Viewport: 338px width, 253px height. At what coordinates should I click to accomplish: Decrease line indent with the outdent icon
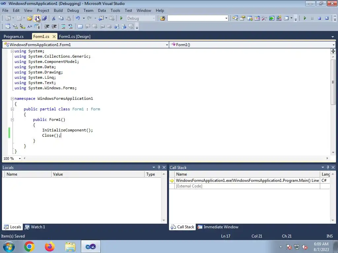(47, 26)
